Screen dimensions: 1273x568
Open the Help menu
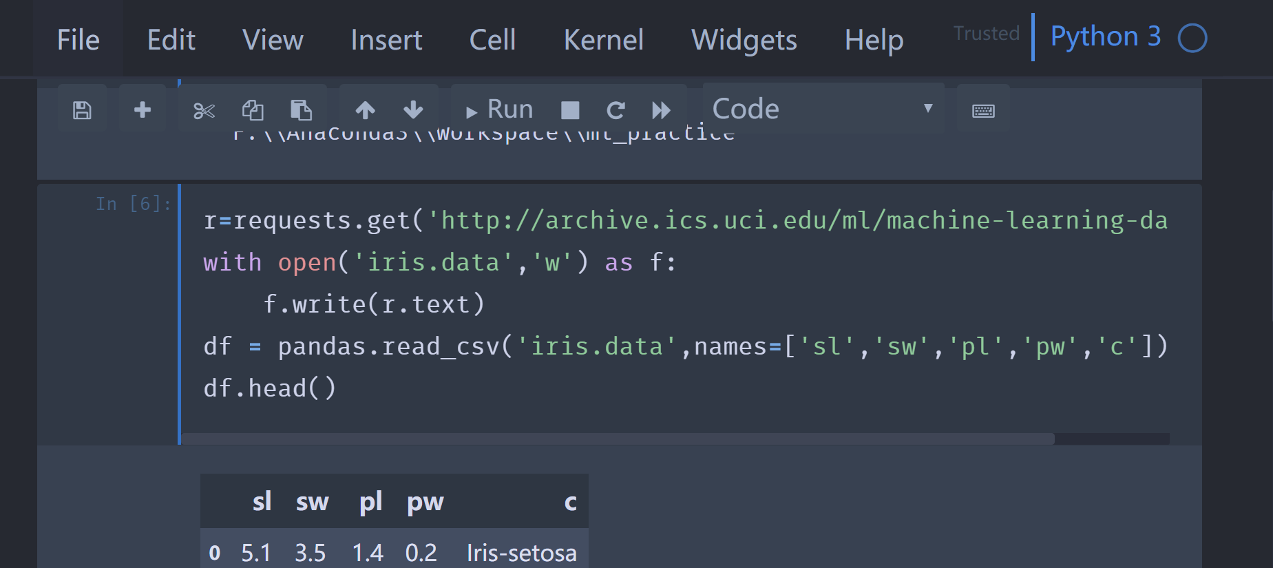coord(874,39)
